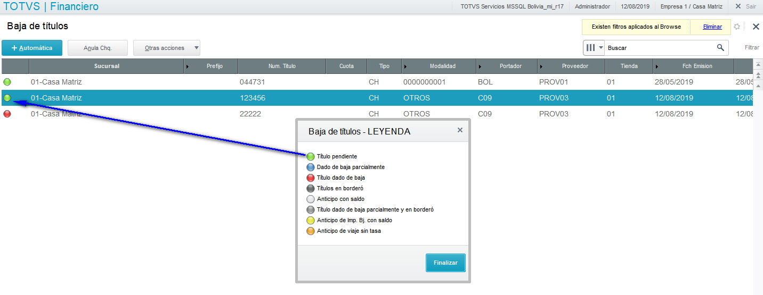Click the orange Anticipo de viaje dot
Viewport: 763px width, 295px height.
(311, 231)
